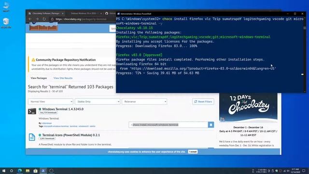Viewport: 309px width, 174px height.
Task: Click green status dot beside Windows Terminal
Action: [40, 109]
